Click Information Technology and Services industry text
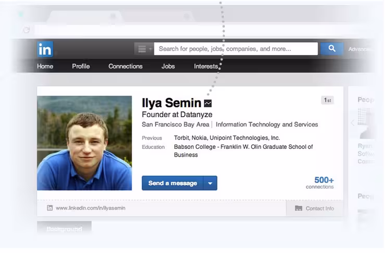The width and height of the screenshot is (385, 253). (x=267, y=124)
